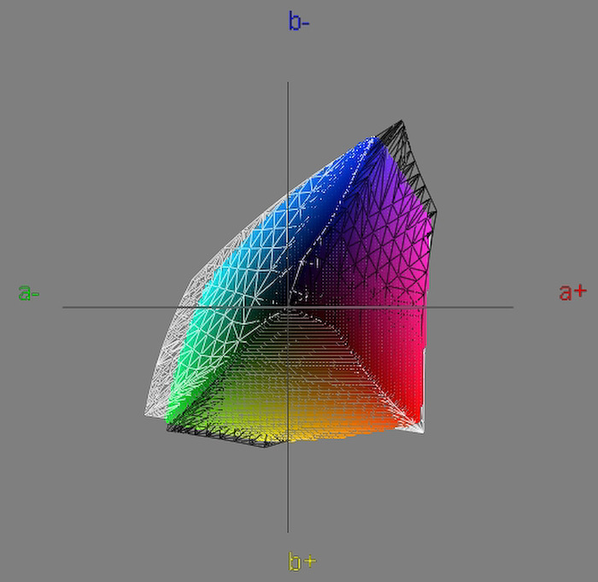Click the red a+ axis label
The image size is (598, 582).
click(x=572, y=291)
